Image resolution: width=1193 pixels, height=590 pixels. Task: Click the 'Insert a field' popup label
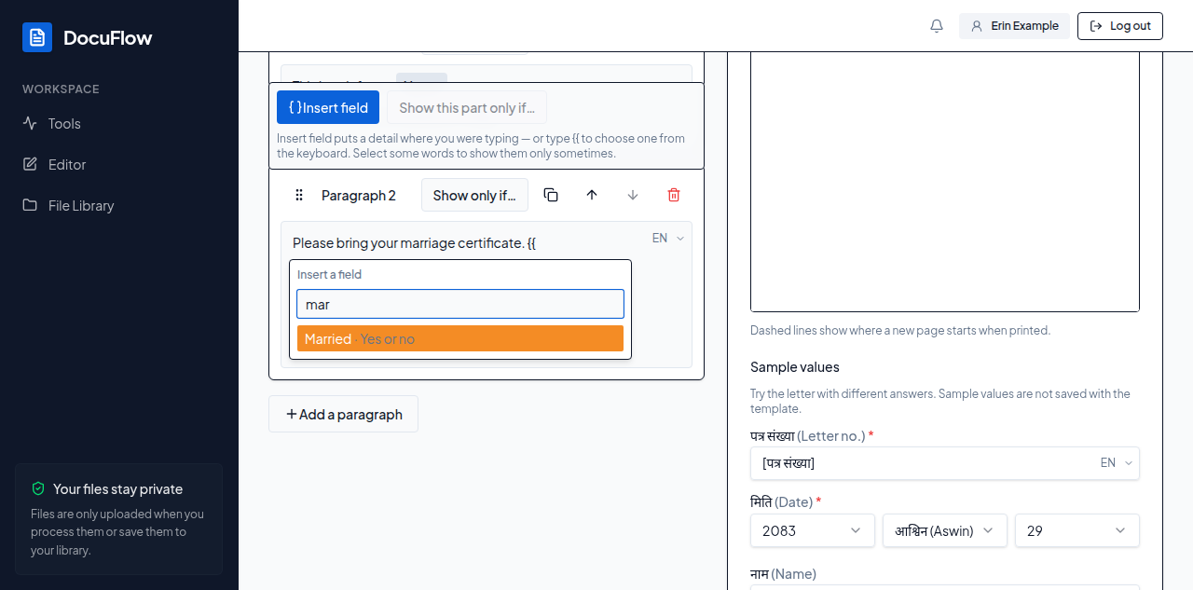tap(329, 274)
